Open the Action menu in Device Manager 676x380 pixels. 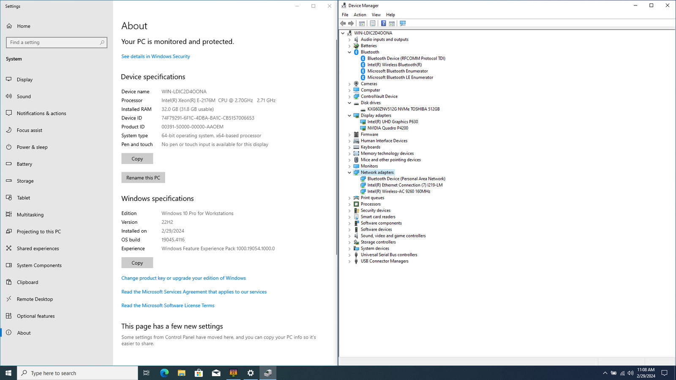tap(360, 15)
